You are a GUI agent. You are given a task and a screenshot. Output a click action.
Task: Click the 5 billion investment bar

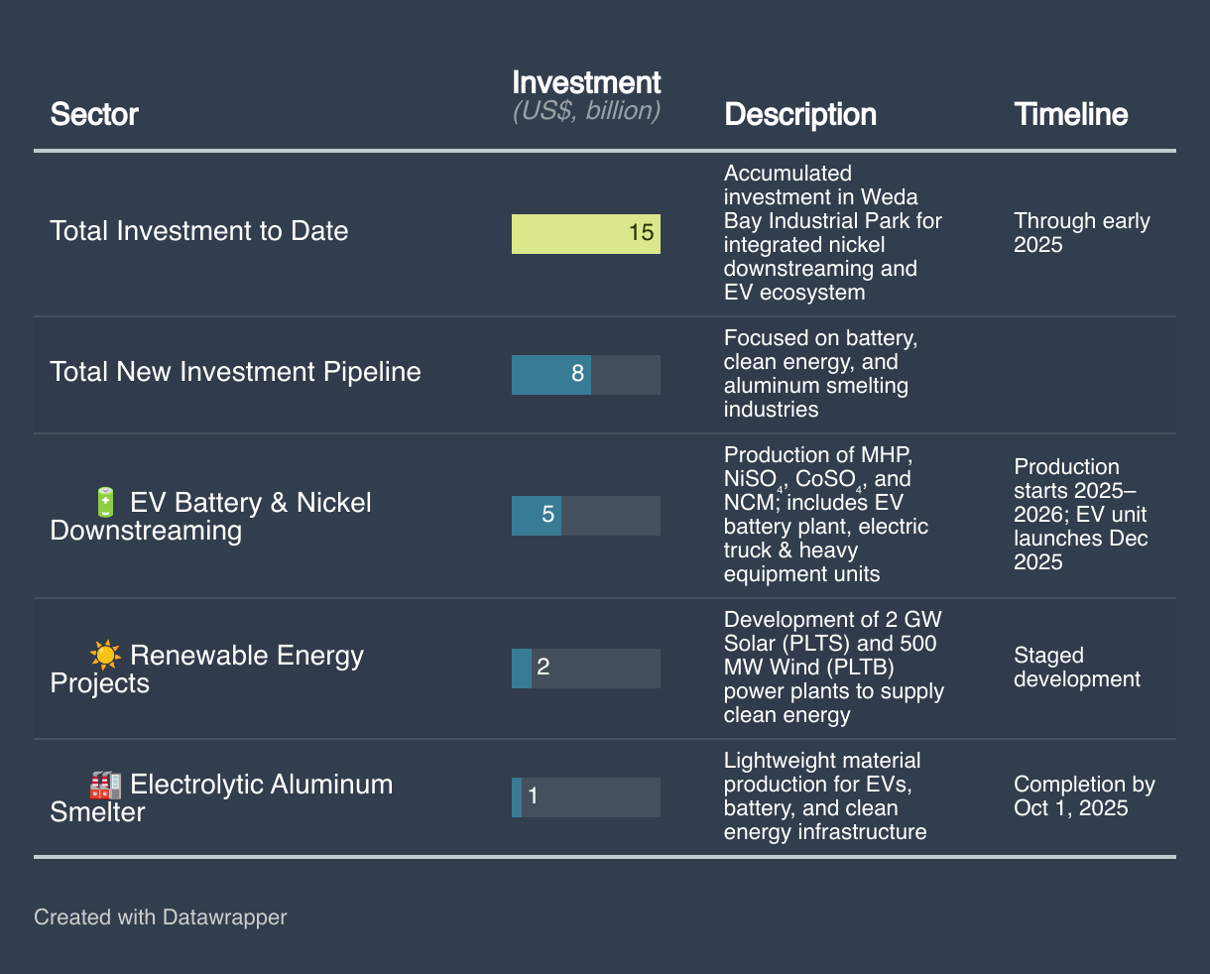point(537,516)
